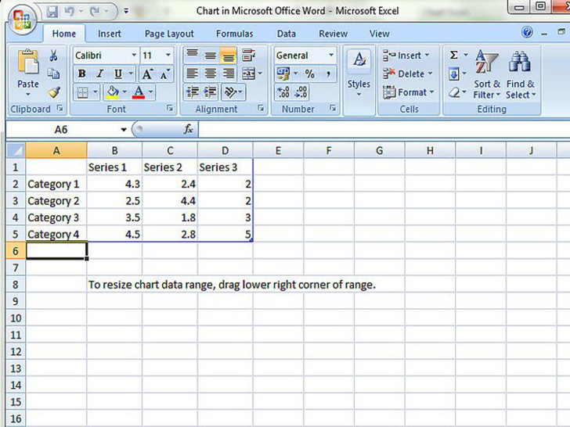
Task: Undo the last action
Action: point(70,12)
